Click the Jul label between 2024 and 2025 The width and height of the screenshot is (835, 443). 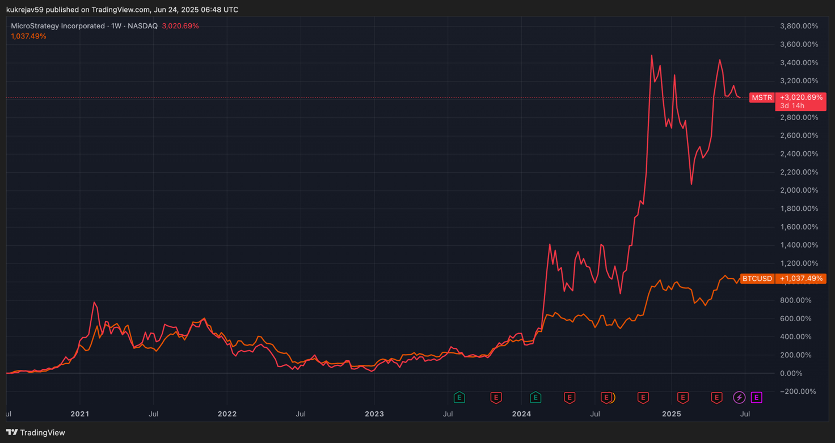pos(595,414)
